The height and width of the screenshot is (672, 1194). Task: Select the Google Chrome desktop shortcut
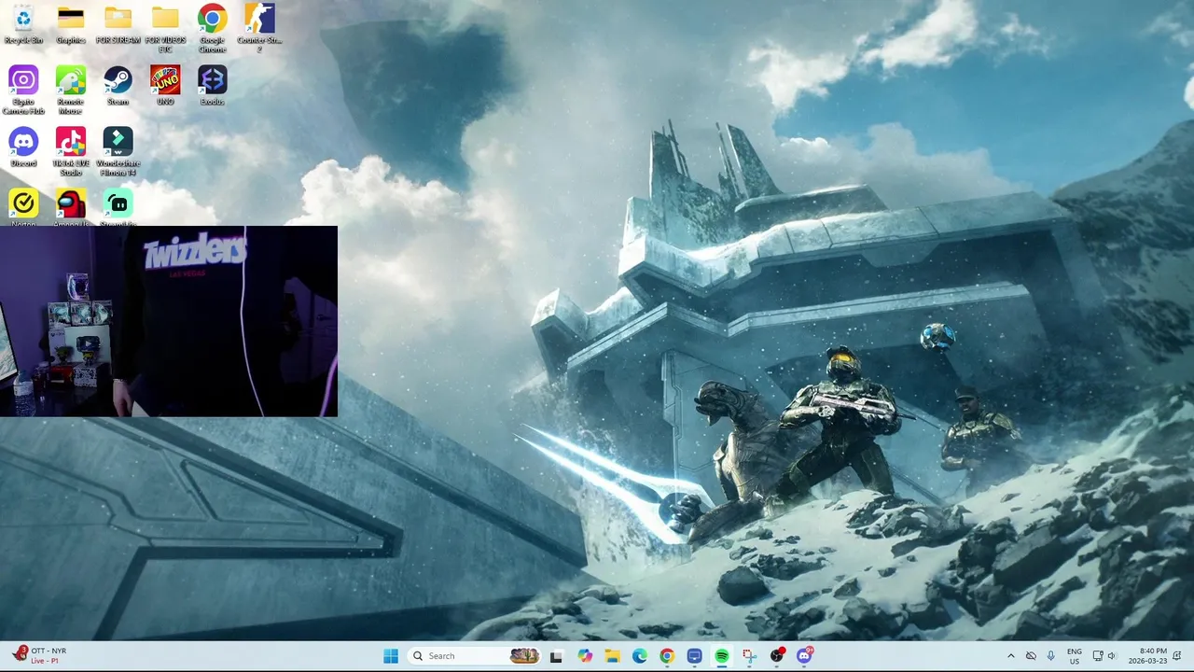point(212,28)
